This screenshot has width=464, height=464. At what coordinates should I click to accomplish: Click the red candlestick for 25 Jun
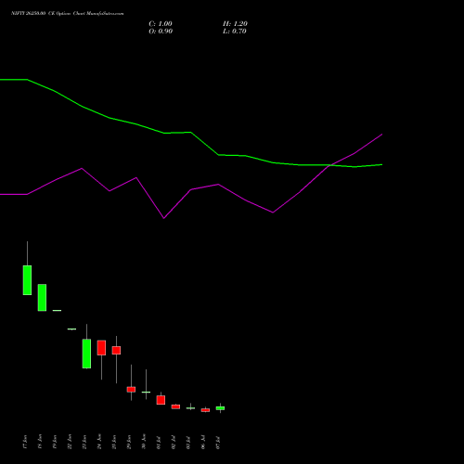click(x=116, y=350)
